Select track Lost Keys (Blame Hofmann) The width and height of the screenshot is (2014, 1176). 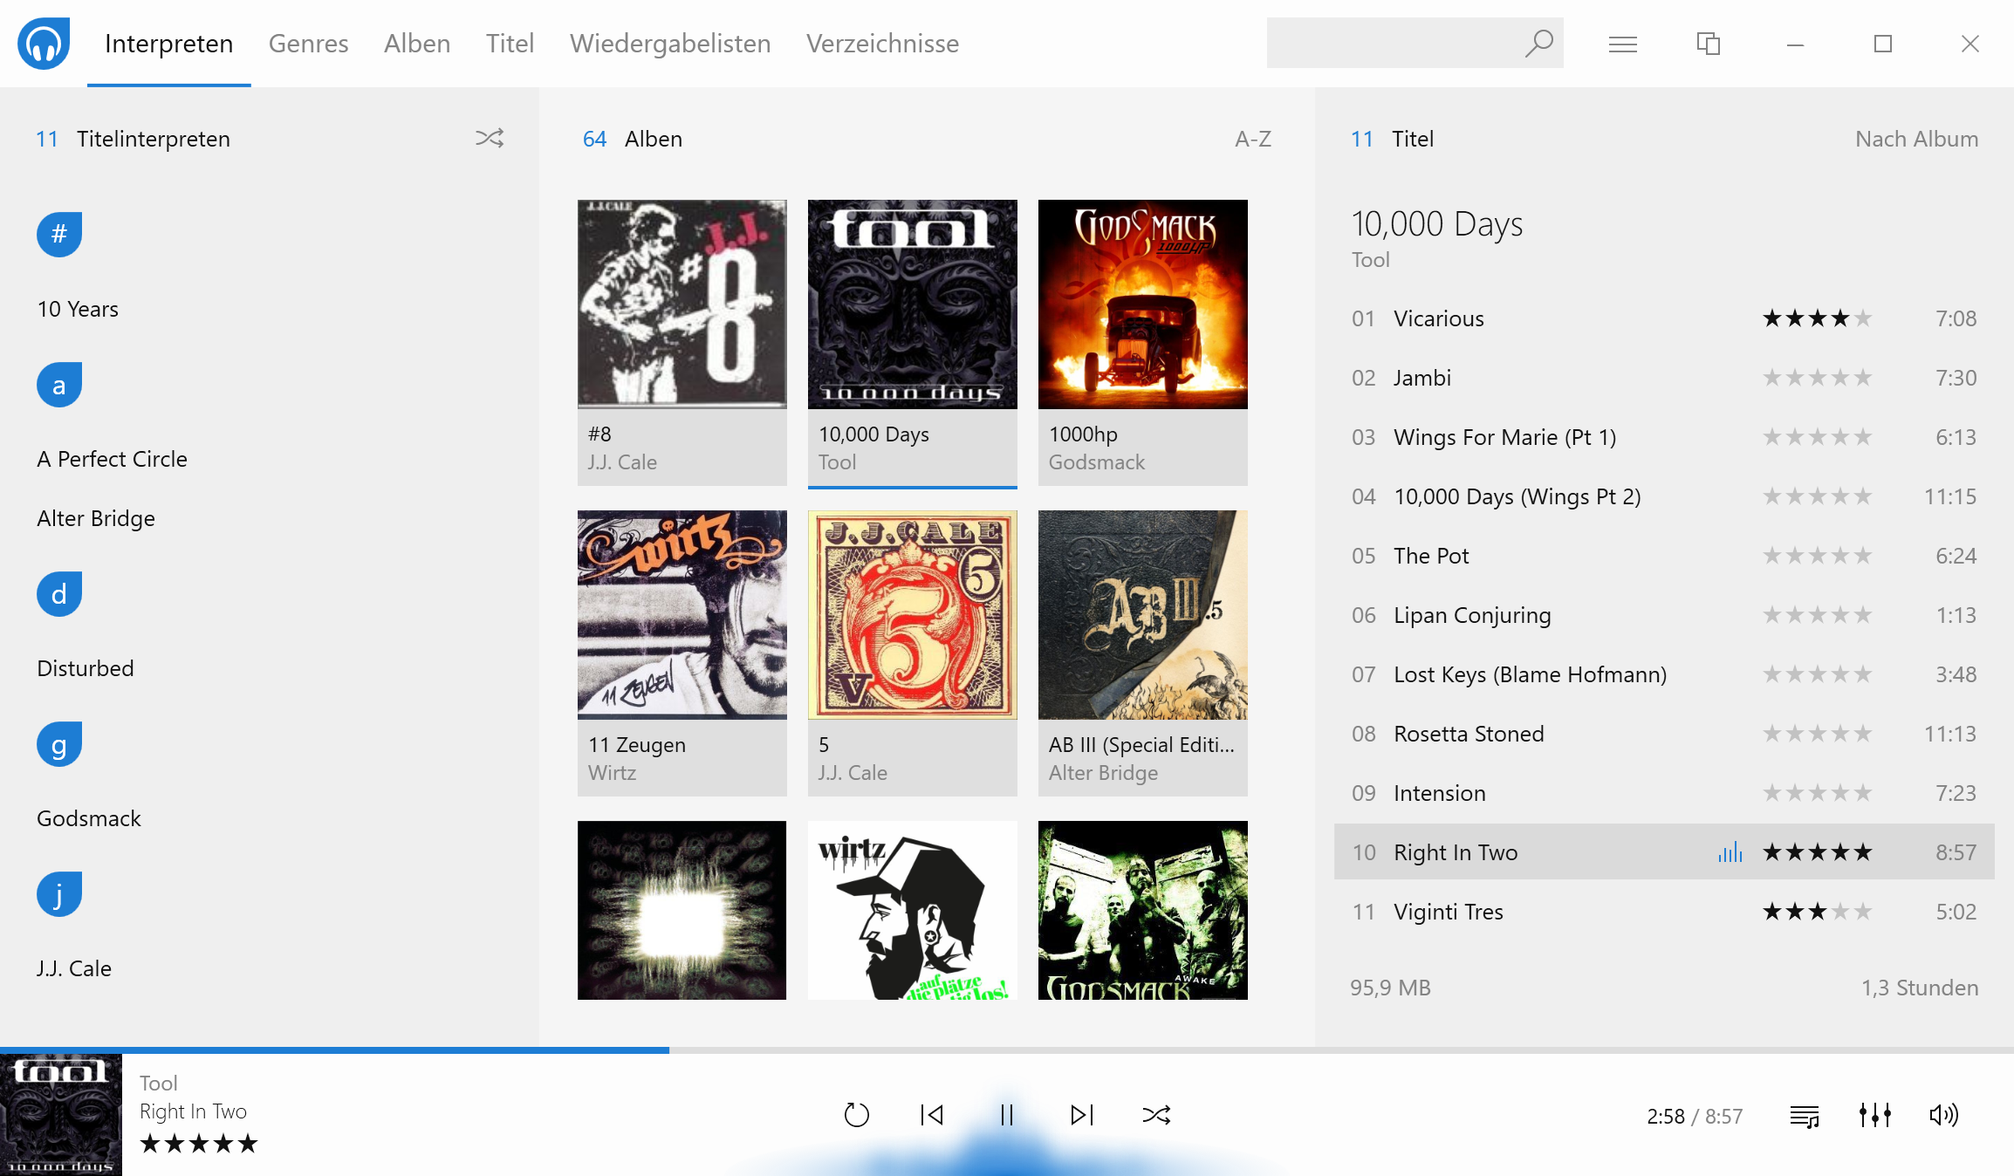(x=1664, y=674)
